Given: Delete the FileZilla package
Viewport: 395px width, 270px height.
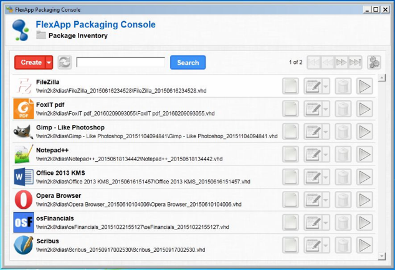Looking at the screenshot, I should [343, 86].
